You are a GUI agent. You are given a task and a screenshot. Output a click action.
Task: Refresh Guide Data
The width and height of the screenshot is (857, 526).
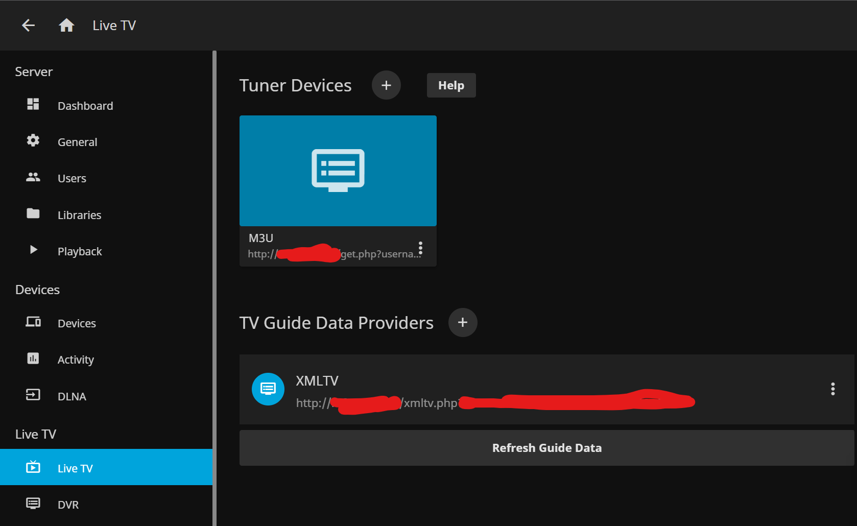(546, 448)
